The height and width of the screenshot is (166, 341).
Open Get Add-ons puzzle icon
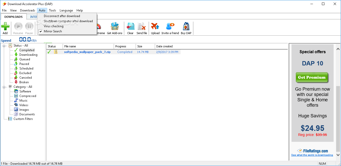115,26
